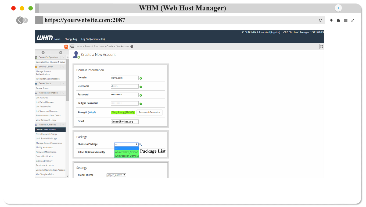Viewport: 366px width, 207px height.
Task: Collapse all sidebar sections with the up arrow
Action: point(43,52)
